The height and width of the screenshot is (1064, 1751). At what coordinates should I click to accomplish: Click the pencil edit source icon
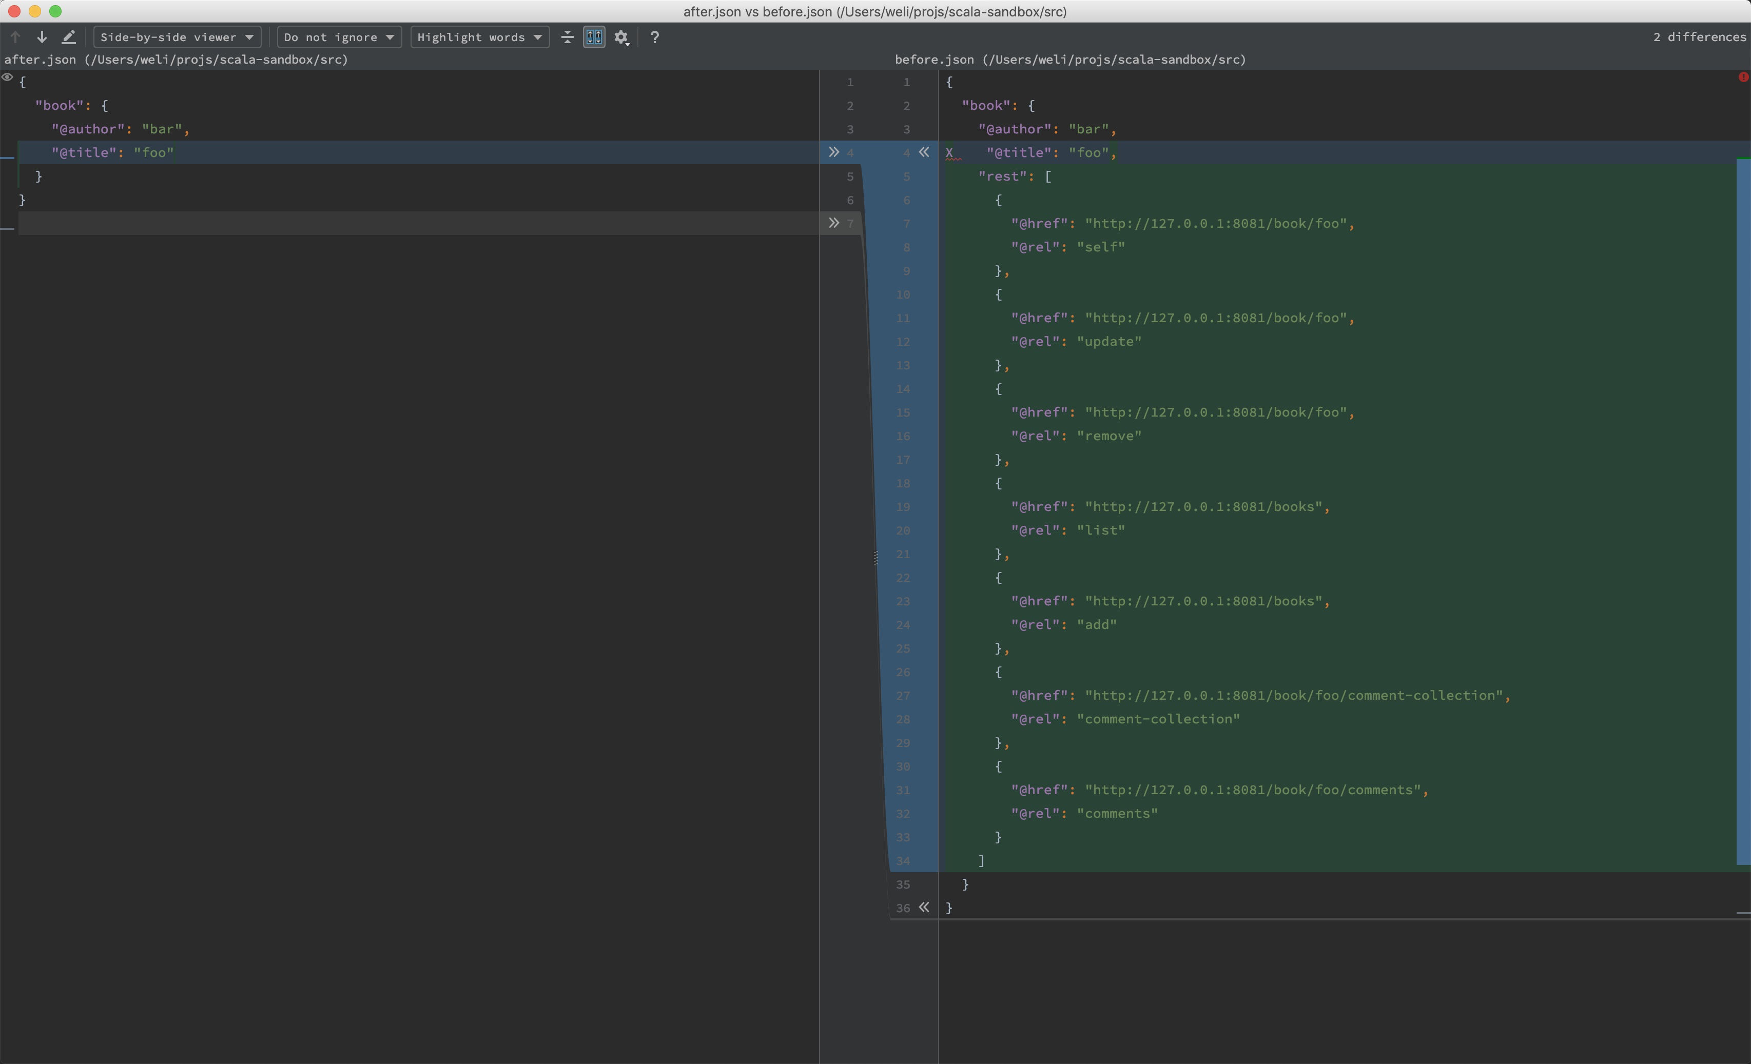pyautogui.click(x=69, y=37)
